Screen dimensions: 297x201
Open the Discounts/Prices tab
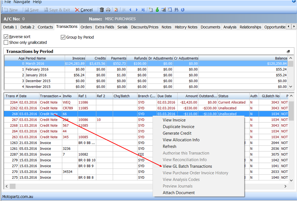[145, 27]
